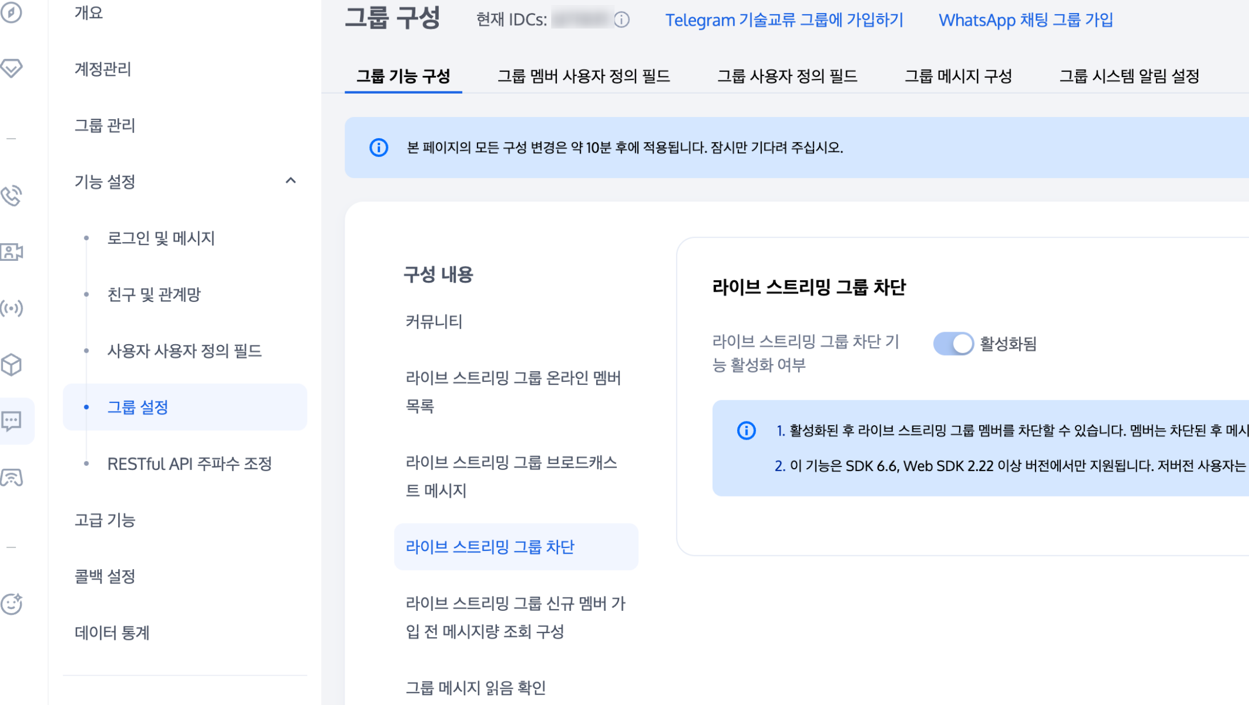This screenshot has width=1249, height=705.
Task: Click WhatsApp 채팅 그룹 가입 link
Action: pos(1025,20)
